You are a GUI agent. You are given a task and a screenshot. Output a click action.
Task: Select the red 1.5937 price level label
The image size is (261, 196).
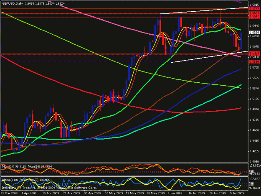coord(254,54)
